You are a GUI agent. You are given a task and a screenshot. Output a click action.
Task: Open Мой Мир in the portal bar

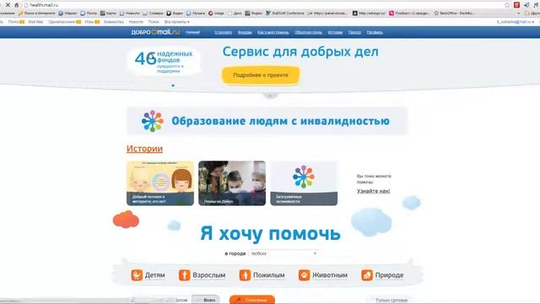(x=35, y=22)
